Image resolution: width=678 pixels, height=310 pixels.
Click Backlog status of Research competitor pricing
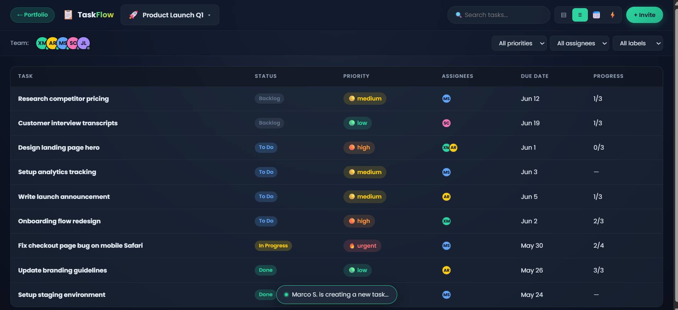(x=269, y=98)
